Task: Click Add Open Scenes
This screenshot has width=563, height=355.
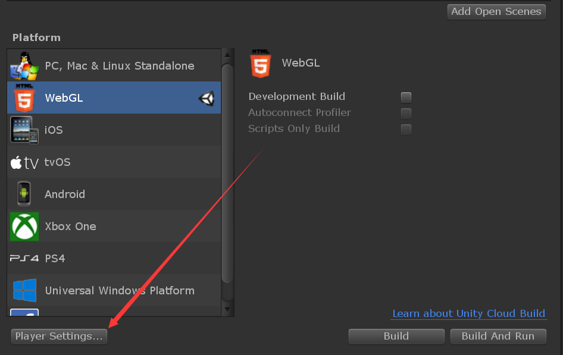Action: (x=496, y=11)
